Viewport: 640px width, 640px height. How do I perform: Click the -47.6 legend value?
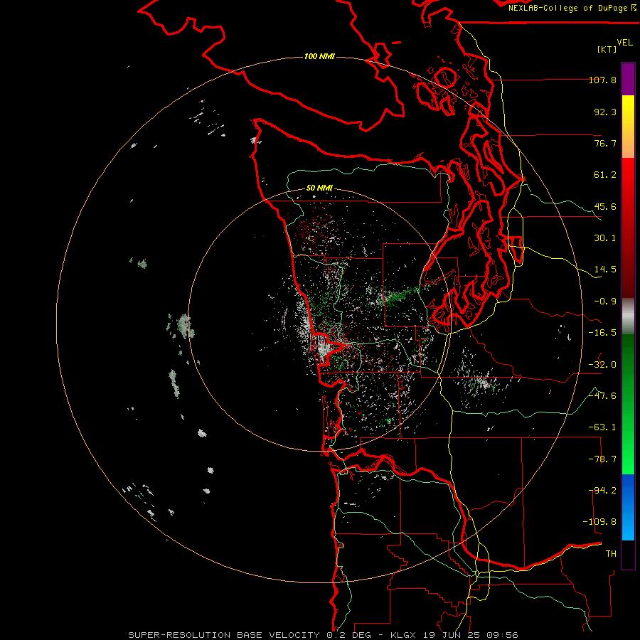click(x=602, y=396)
